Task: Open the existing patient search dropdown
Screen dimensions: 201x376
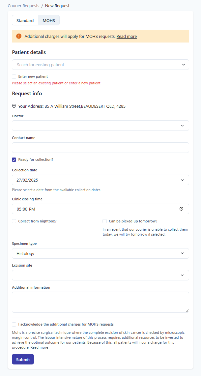Action: click(100, 65)
